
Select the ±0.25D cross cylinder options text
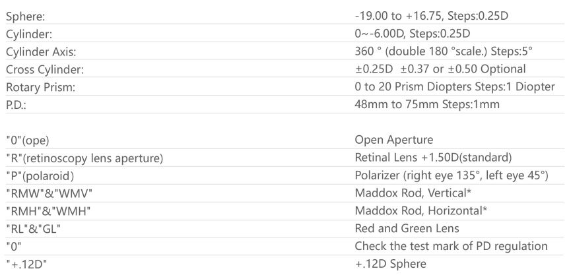[x=438, y=69]
